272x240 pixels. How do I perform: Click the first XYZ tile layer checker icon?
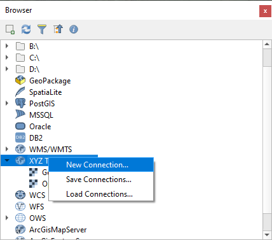[33, 172]
